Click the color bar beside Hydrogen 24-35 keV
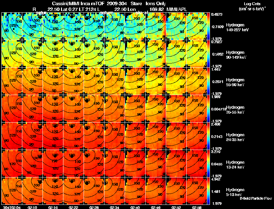Viewport: 274px width, 209px height. (x=208, y=136)
